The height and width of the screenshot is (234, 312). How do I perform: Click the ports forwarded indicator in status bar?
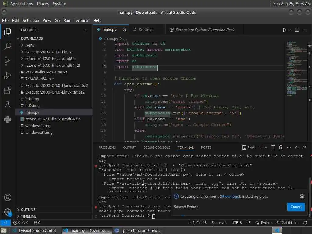(37, 223)
